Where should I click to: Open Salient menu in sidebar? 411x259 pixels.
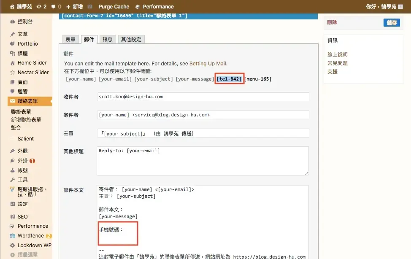(x=25, y=139)
